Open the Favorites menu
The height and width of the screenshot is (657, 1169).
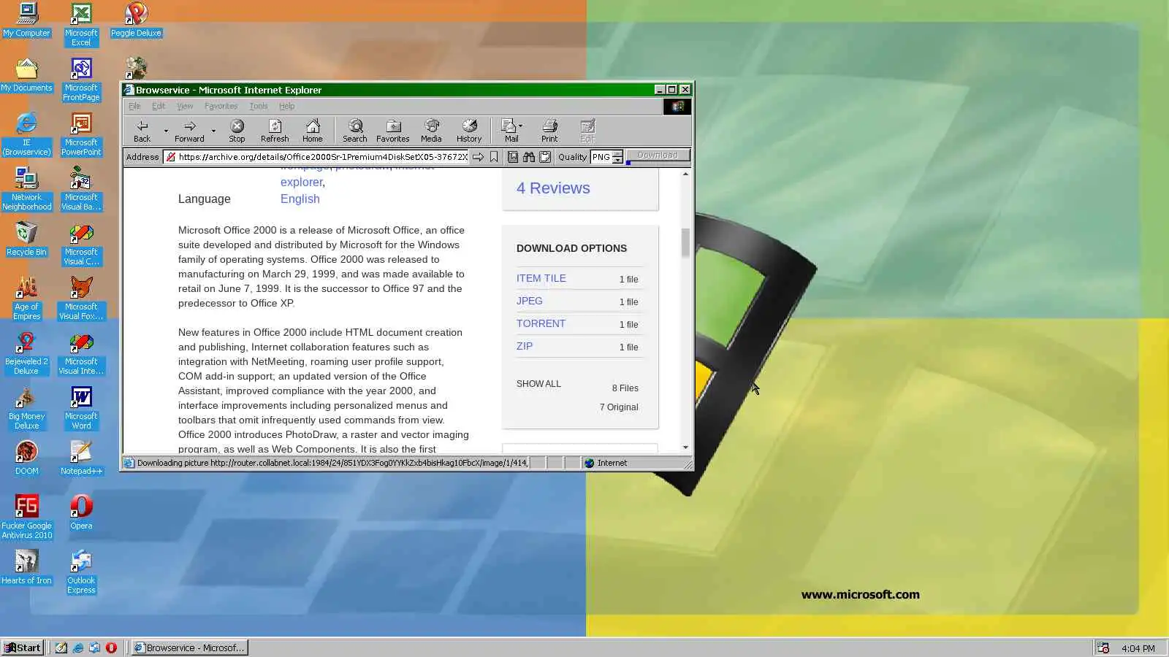click(221, 106)
